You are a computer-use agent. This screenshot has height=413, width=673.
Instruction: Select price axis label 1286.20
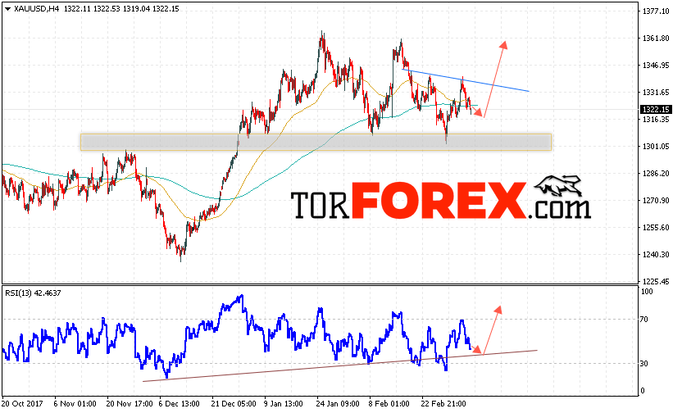tap(656, 173)
